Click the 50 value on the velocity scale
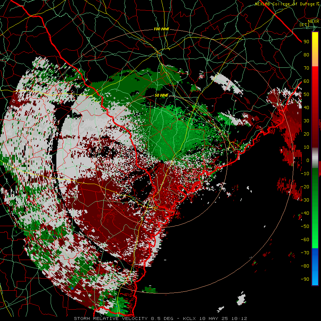321x321 pixels. pos(306,95)
